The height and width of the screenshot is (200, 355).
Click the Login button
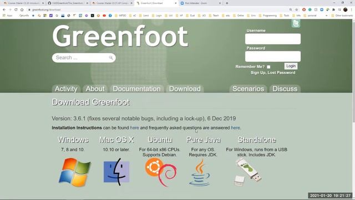(291, 66)
